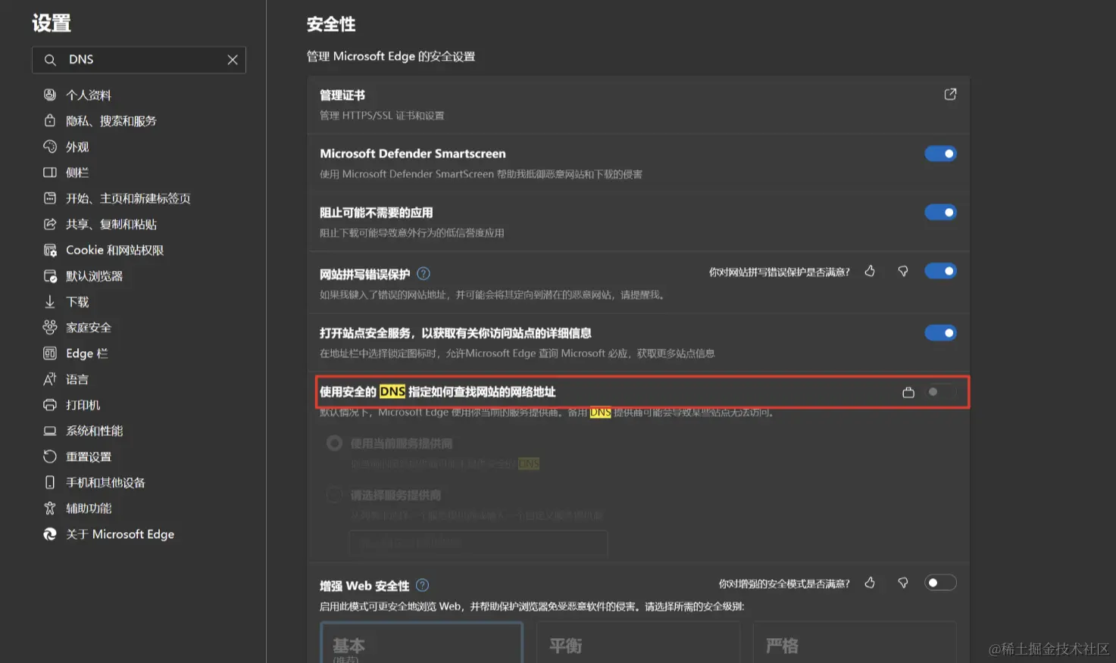Open 管理证书 via external link icon
The width and height of the screenshot is (1116, 663).
point(950,95)
